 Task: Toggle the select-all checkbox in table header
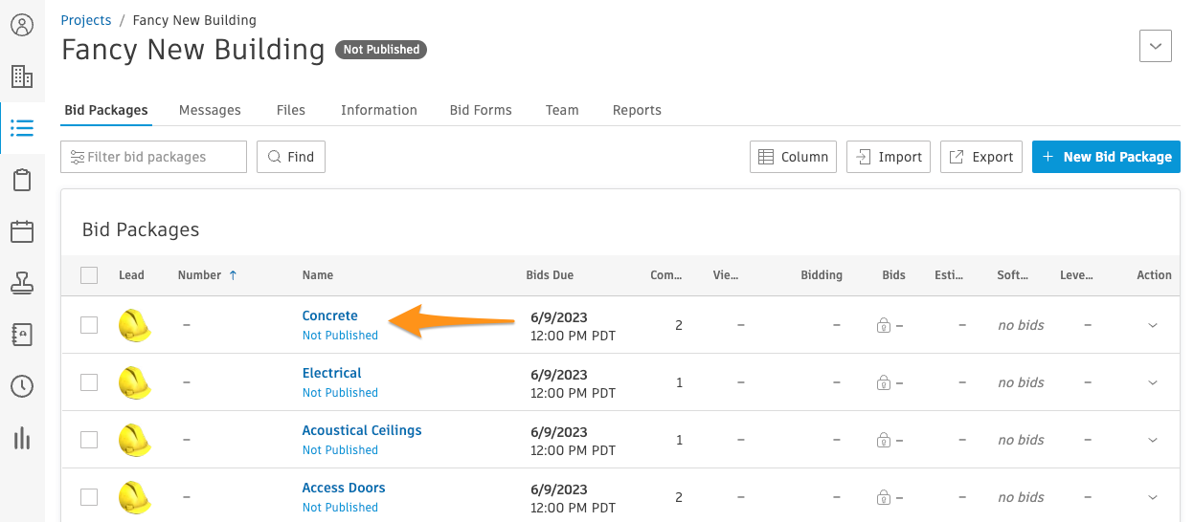pos(89,275)
